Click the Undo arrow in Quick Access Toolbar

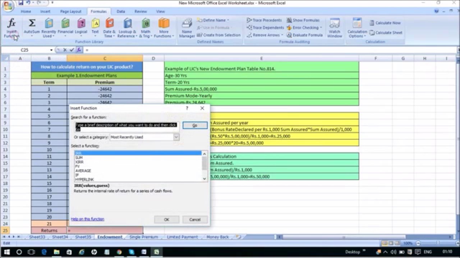coord(28,3)
